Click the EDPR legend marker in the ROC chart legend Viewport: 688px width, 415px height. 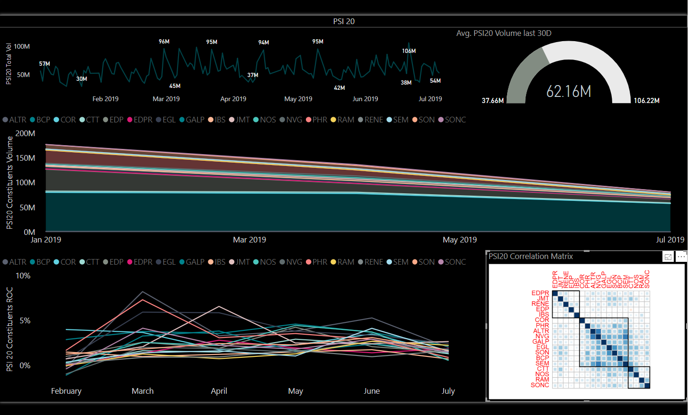[x=130, y=262]
